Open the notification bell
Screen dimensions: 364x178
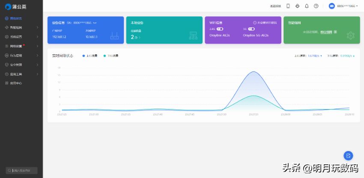tap(307, 6)
